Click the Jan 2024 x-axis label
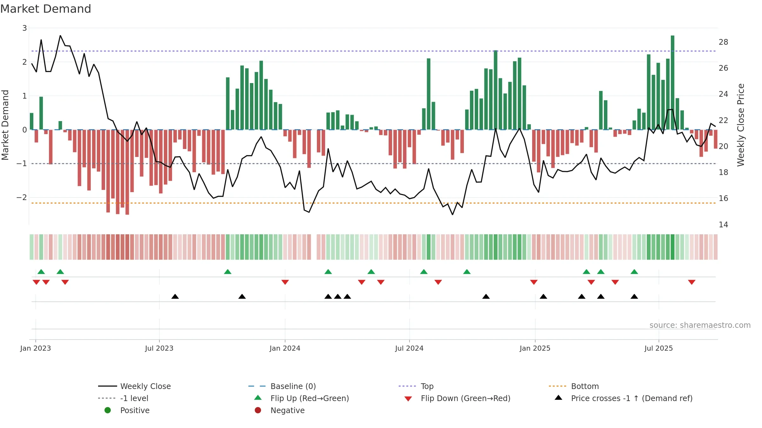The image size is (762, 428). 285,348
